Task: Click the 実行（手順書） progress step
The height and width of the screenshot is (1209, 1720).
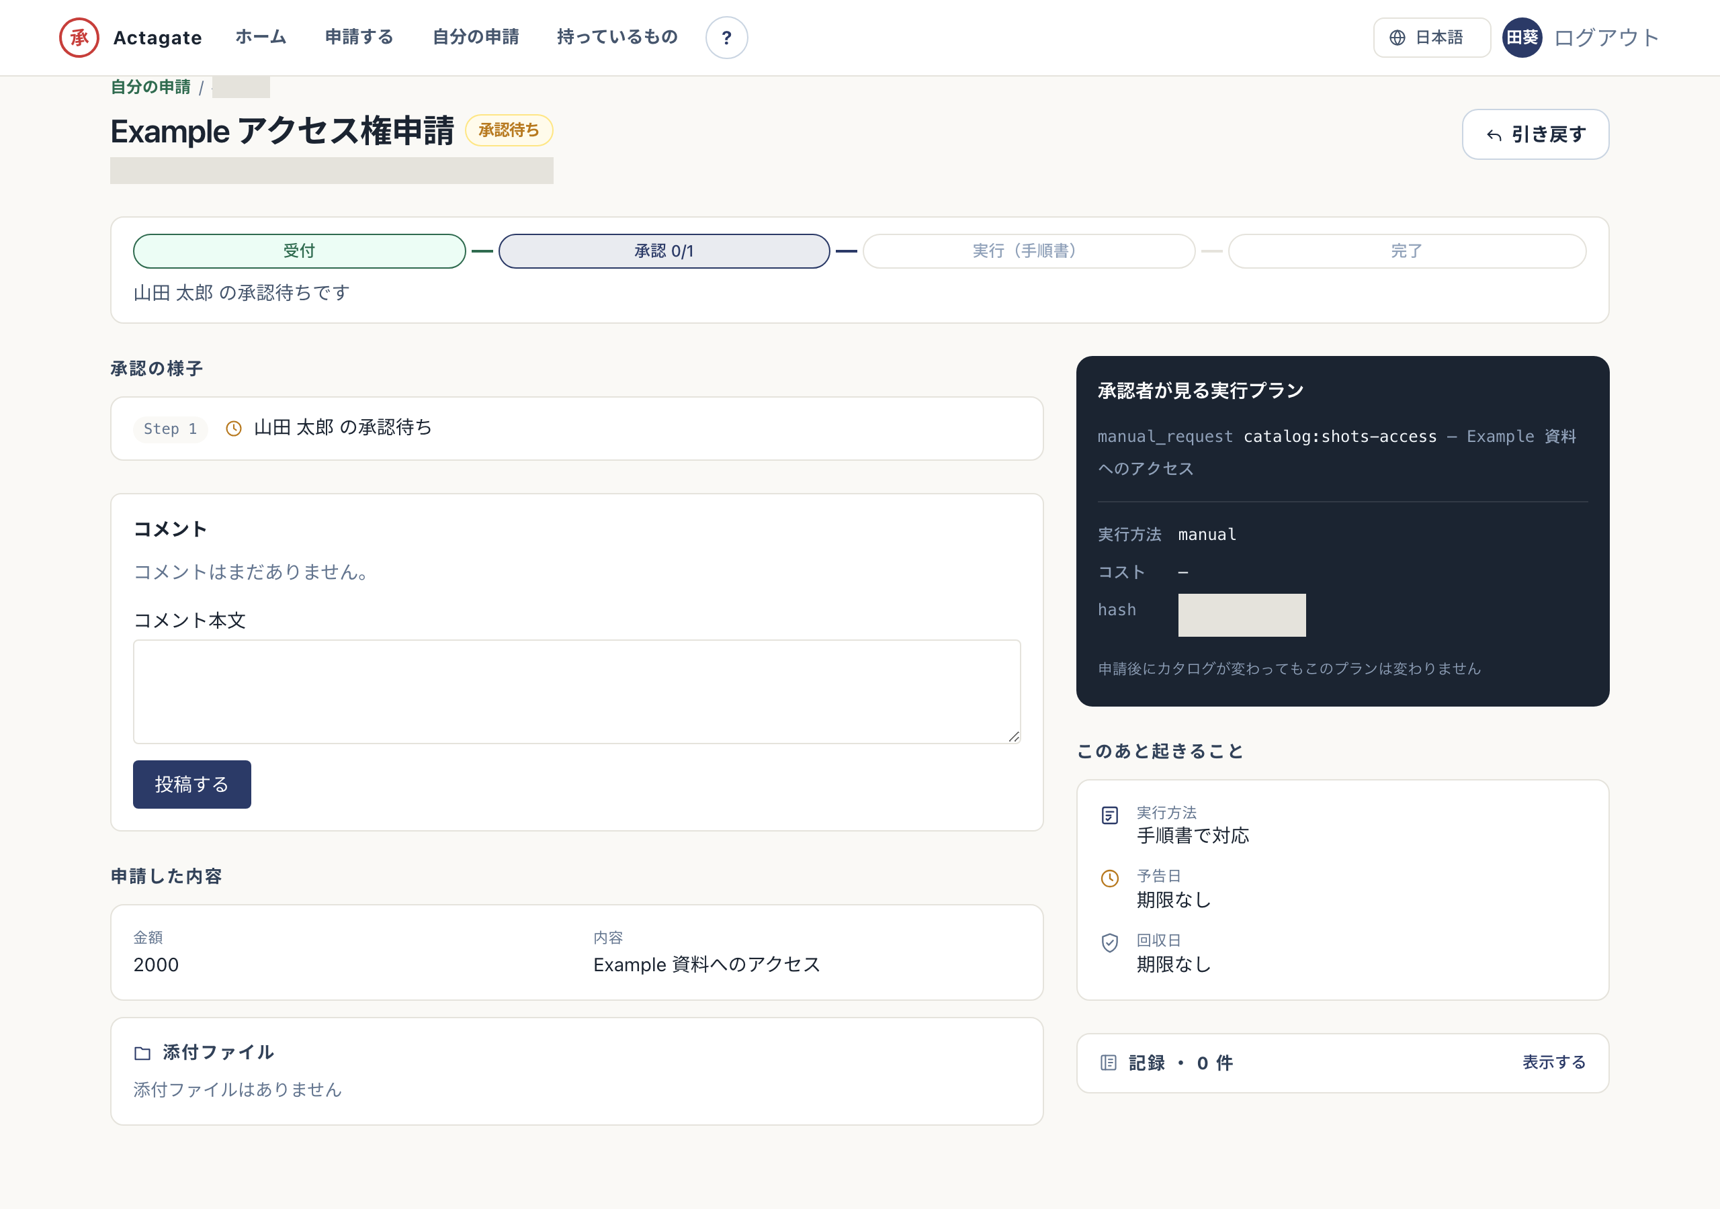Action: (x=1029, y=251)
